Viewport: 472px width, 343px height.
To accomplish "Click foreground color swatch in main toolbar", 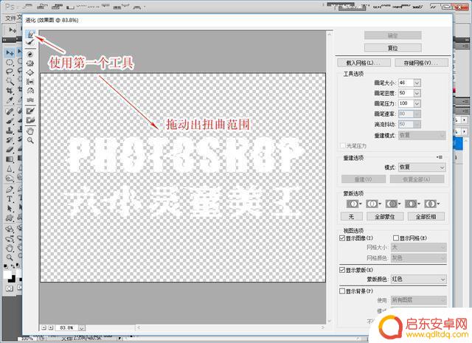I will (7, 274).
